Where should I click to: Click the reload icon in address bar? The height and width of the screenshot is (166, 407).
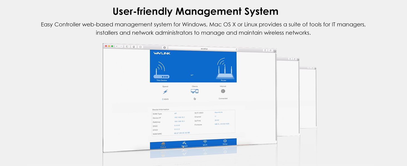(237, 50)
